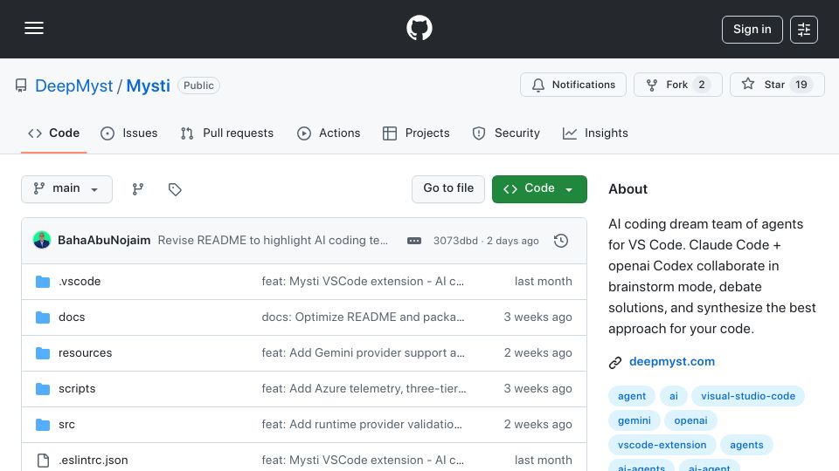Click the .vscode folder icon
This screenshot has height=471, width=839.
coord(43,282)
